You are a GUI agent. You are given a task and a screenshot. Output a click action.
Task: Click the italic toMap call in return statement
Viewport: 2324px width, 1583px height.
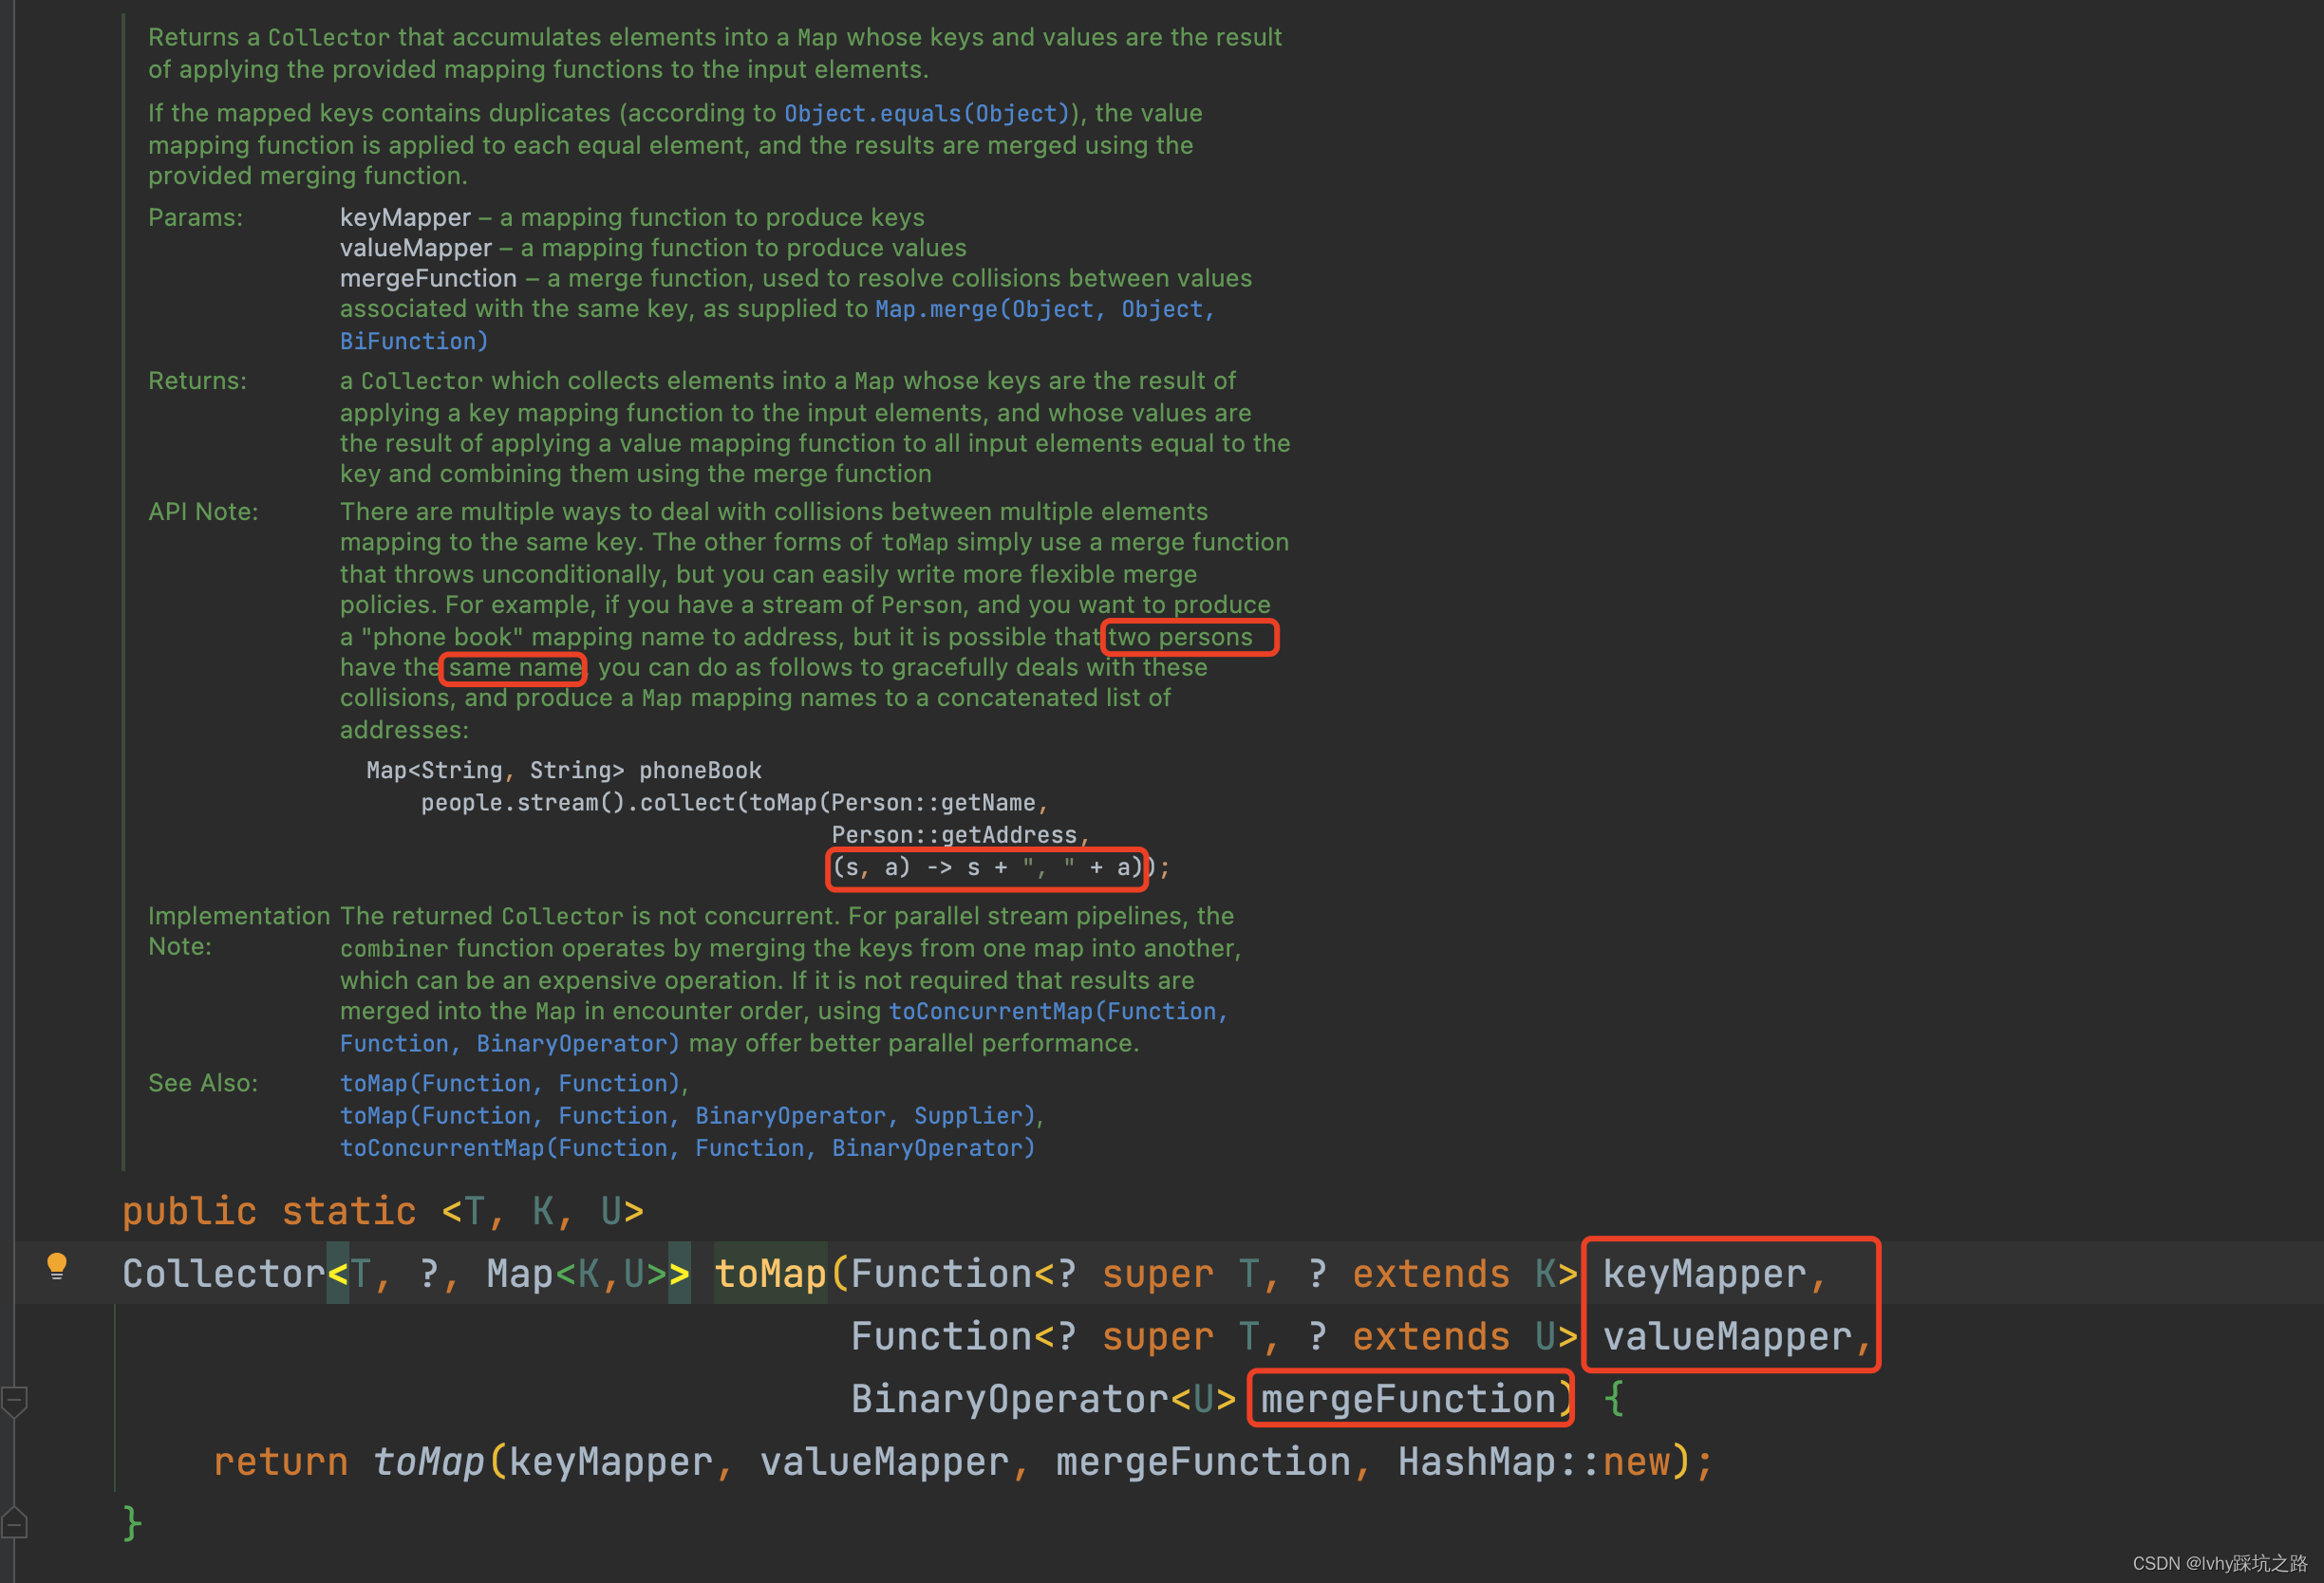428,1462
